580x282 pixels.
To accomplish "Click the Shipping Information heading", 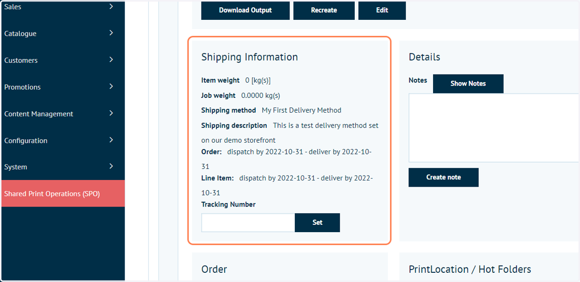I will (249, 57).
